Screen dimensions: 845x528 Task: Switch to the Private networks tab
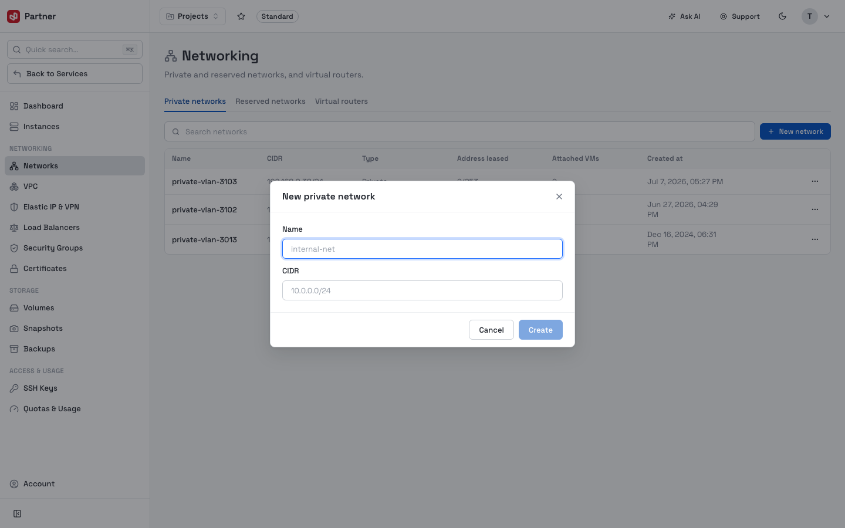195,101
